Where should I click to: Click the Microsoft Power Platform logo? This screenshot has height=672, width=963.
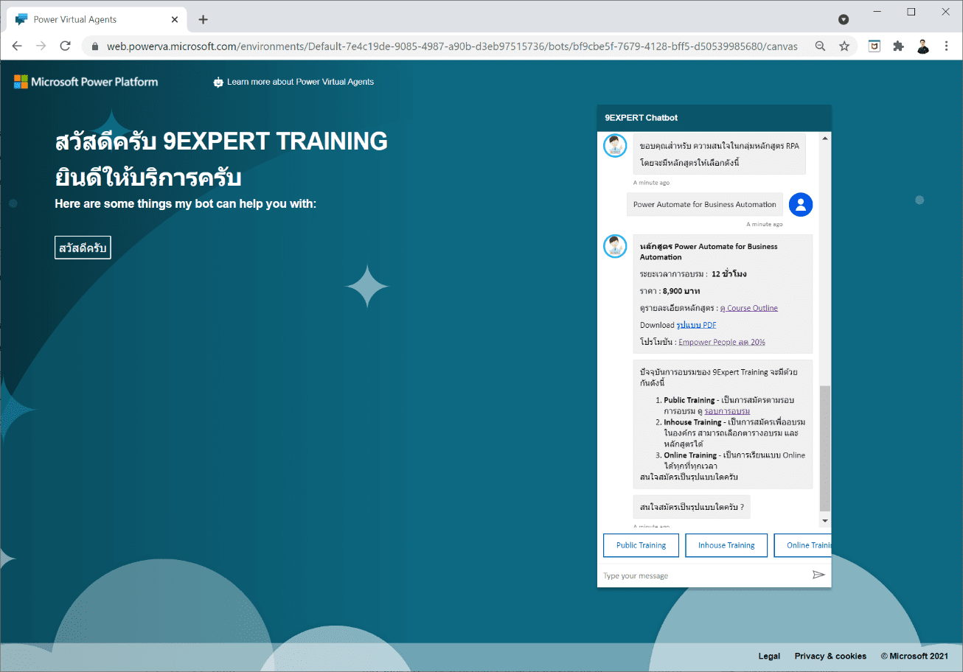coord(85,81)
